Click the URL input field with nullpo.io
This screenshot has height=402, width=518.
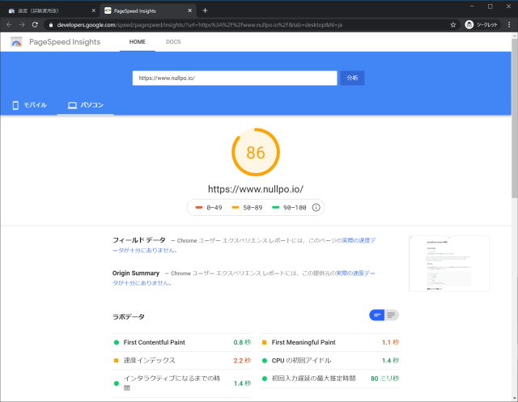click(x=235, y=78)
